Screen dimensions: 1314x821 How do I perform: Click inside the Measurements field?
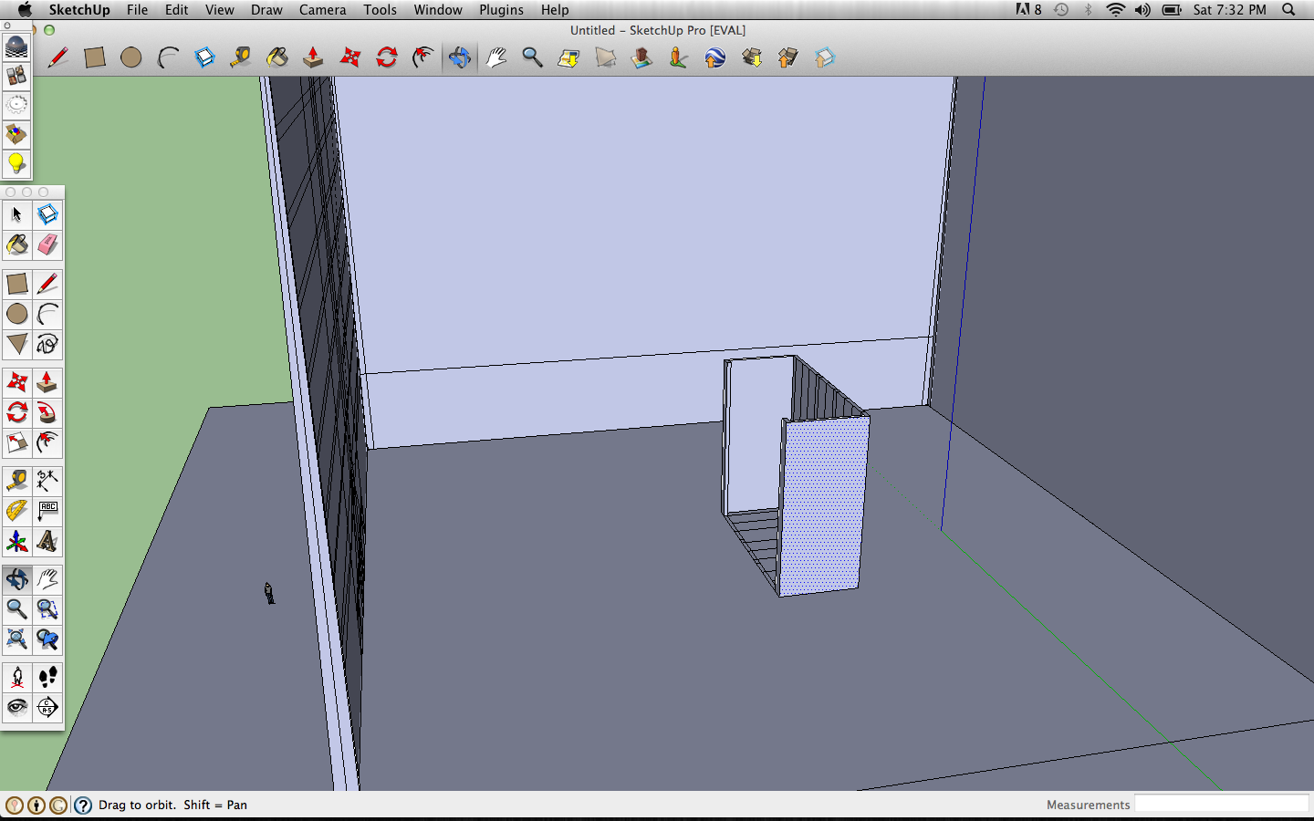tap(1221, 805)
